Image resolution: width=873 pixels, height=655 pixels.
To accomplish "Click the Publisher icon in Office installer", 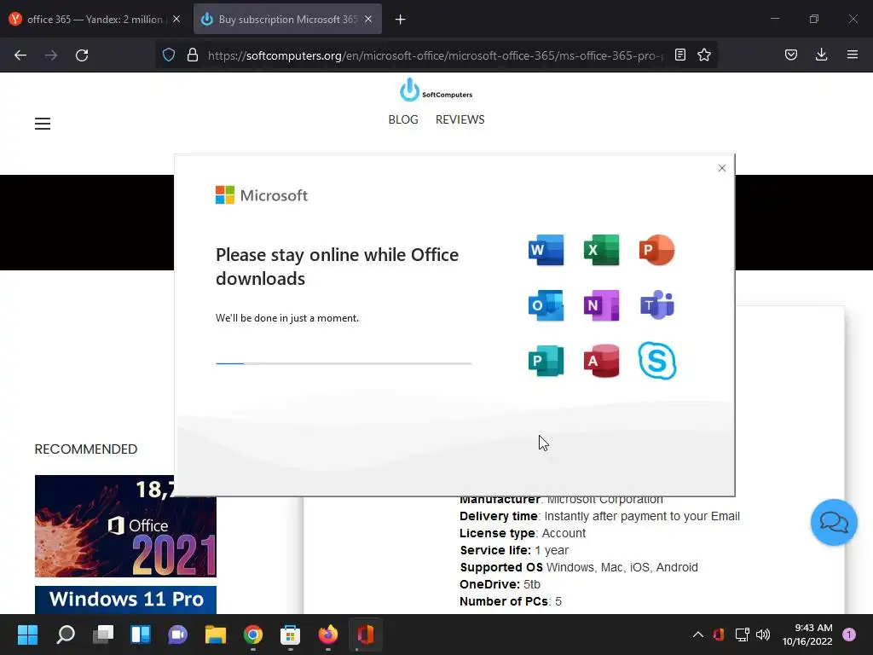I will coord(546,361).
